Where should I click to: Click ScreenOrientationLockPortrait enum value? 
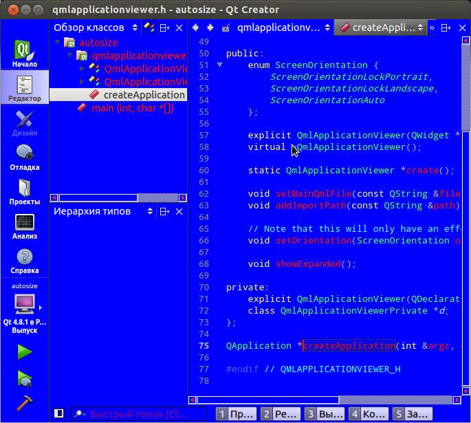(349, 77)
